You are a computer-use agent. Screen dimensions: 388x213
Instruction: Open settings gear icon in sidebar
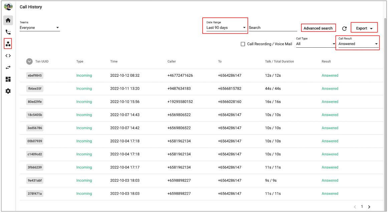pos(8,91)
